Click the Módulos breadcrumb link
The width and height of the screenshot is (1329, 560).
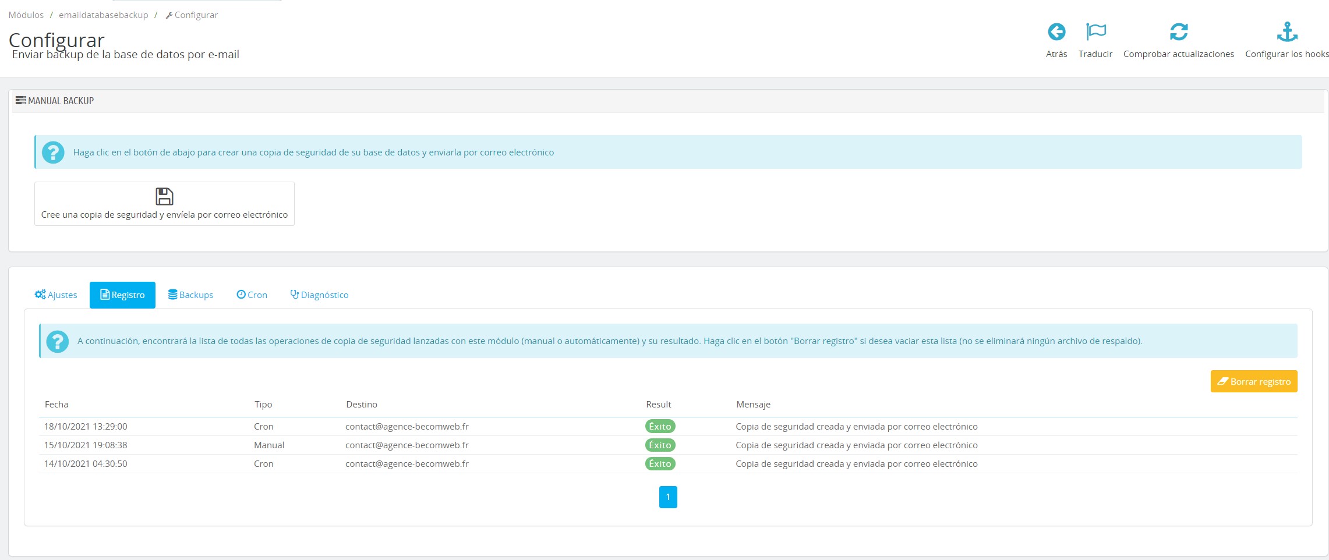(x=26, y=15)
